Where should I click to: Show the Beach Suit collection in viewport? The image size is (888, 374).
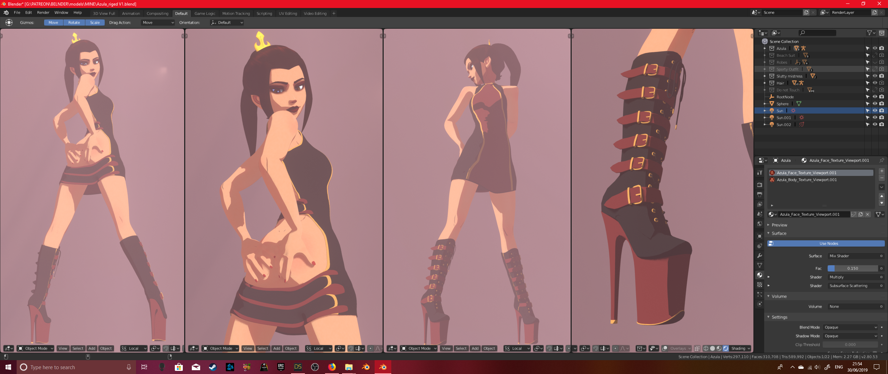pos(875,55)
